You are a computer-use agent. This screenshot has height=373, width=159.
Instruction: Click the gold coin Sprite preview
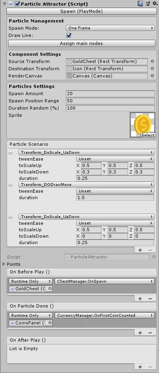point(143,125)
